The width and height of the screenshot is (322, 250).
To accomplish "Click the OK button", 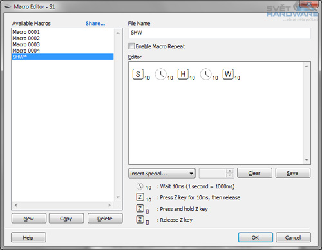I will coord(256,237).
